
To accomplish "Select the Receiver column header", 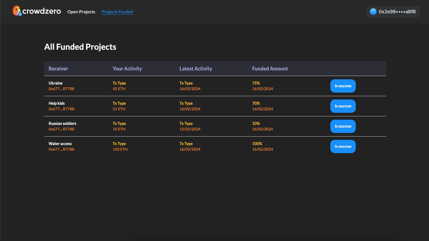I will [x=58, y=69].
